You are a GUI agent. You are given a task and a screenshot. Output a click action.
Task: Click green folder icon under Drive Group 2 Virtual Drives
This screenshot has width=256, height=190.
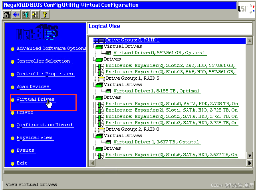(x=99, y=136)
